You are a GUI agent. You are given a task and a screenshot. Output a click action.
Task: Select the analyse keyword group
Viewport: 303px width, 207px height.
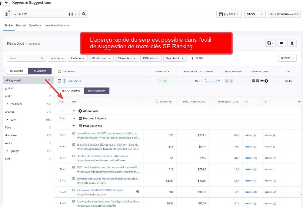[28, 112]
